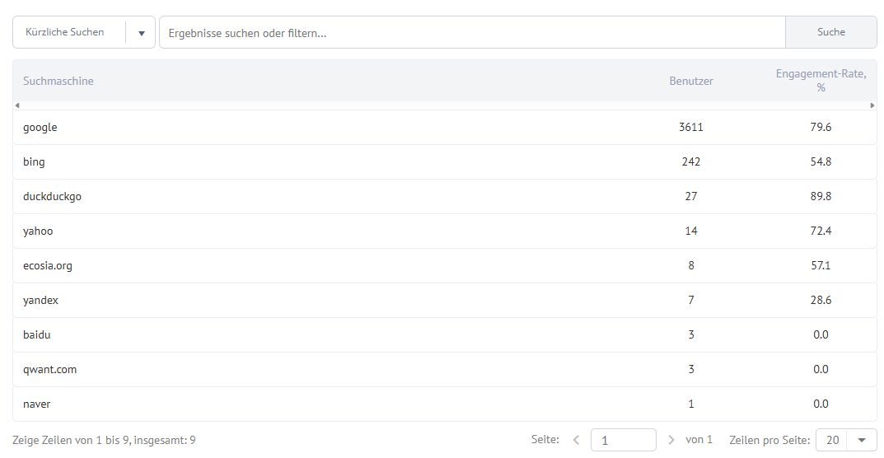The width and height of the screenshot is (884, 458).
Task: Click the Zeige Zeilen von 1 bis 9 text
Action: click(104, 441)
